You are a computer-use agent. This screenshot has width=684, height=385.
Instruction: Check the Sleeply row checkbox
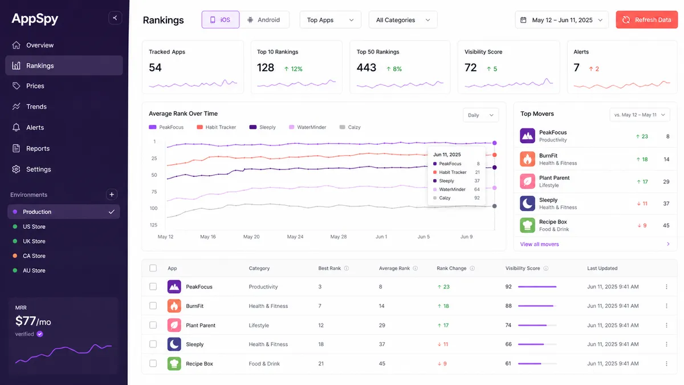153,345
